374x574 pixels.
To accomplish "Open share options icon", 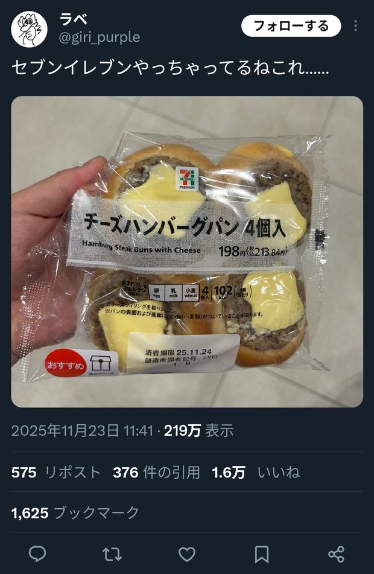I will click(337, 554).
